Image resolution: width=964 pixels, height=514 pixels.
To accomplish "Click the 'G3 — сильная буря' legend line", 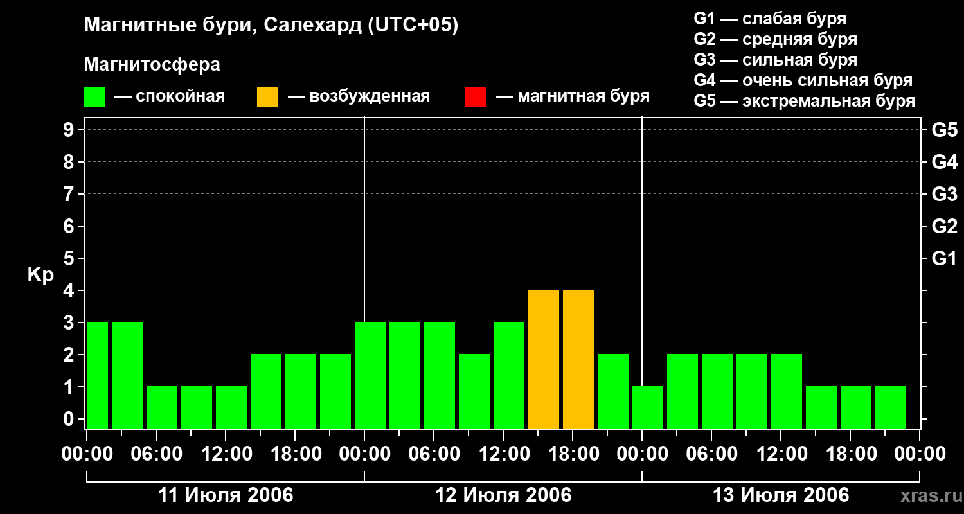I will click(x=776, y=60).
